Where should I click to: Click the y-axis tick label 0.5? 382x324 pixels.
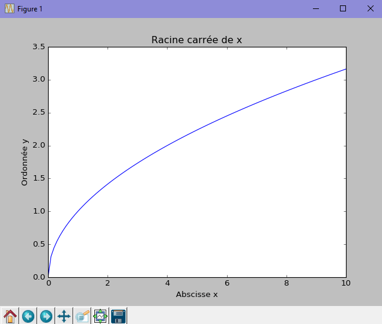point(39,244)
